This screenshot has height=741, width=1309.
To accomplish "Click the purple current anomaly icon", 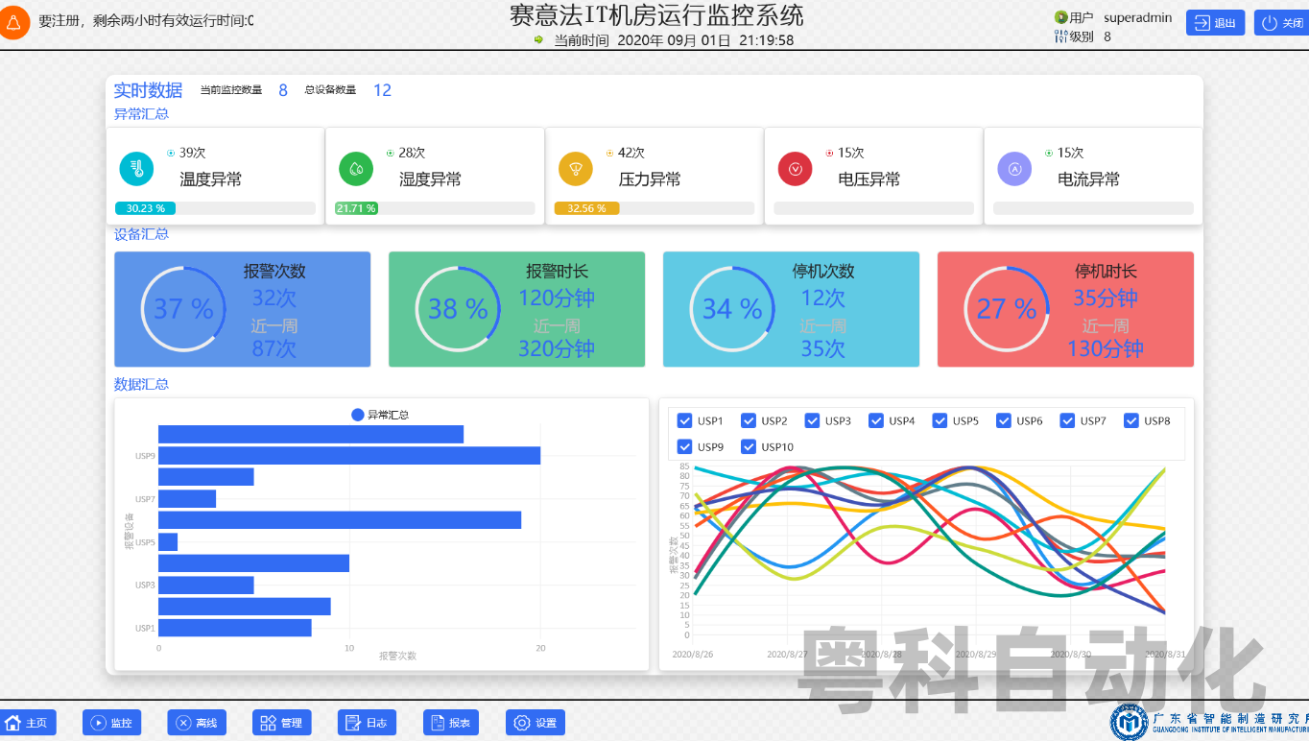I will (1014, 169).
